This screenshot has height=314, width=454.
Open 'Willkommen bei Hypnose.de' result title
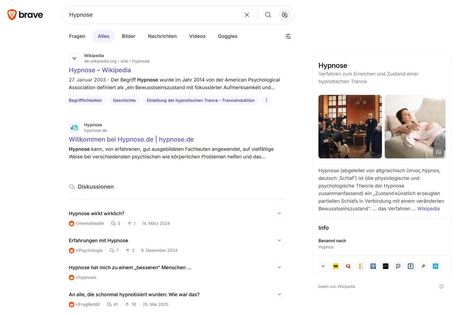(131, 139)
